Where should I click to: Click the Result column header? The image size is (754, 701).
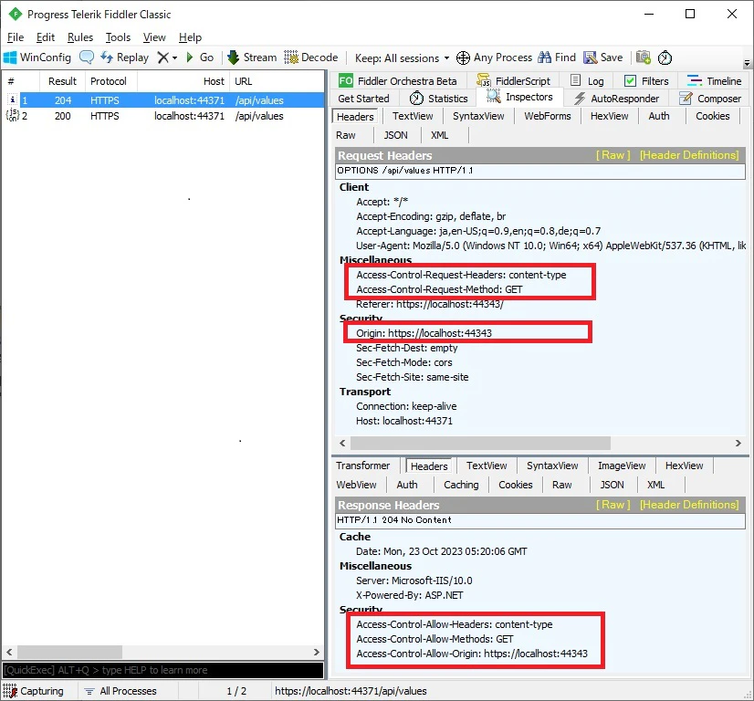click(x=62, y=81)
